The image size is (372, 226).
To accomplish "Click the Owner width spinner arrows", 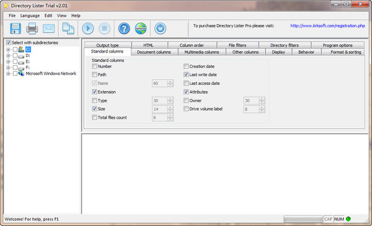I will [262, 100].
